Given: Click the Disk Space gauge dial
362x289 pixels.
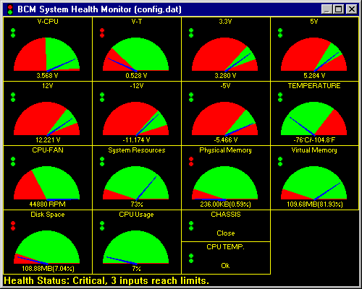Looking at the screenshot, I should pos(46,247).
